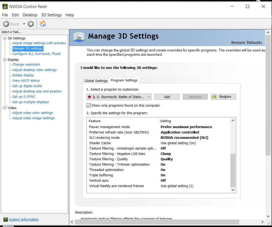Collapse the Display tree node
The width and height of the screenshot is (272, 227).
point(5,60)
